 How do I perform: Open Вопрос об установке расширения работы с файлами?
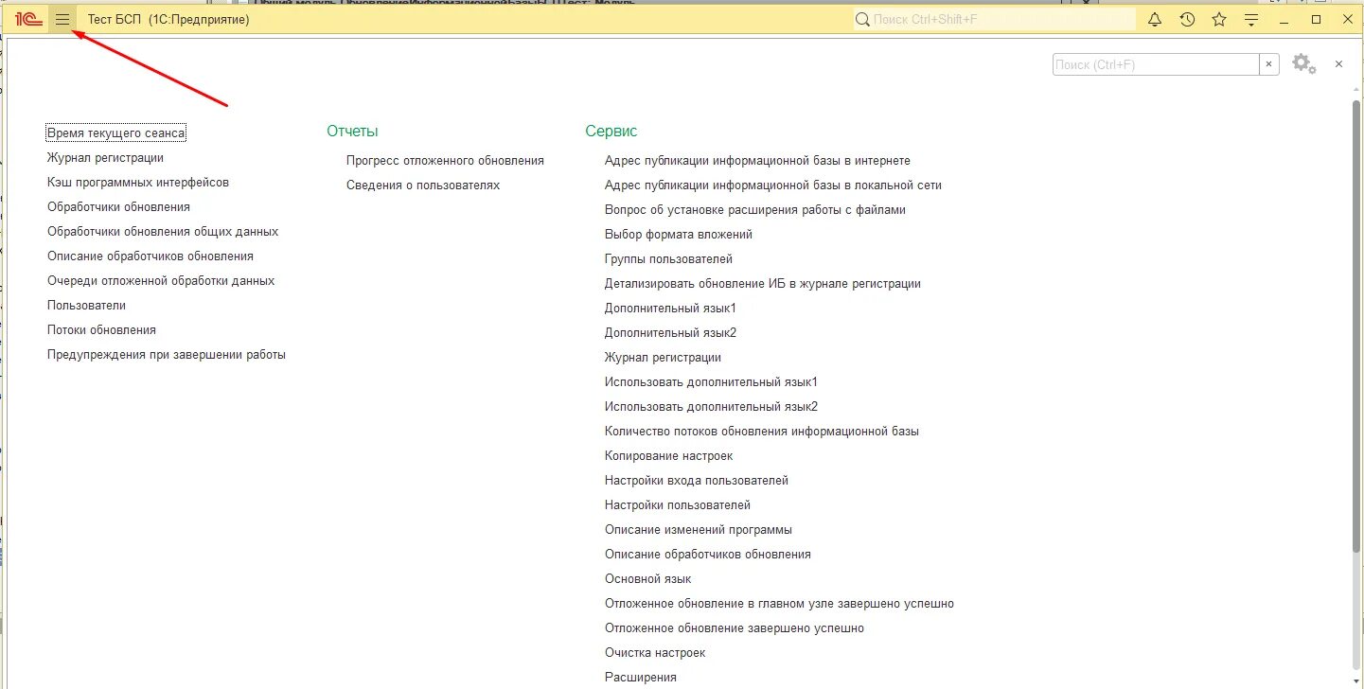coord(755,210)
